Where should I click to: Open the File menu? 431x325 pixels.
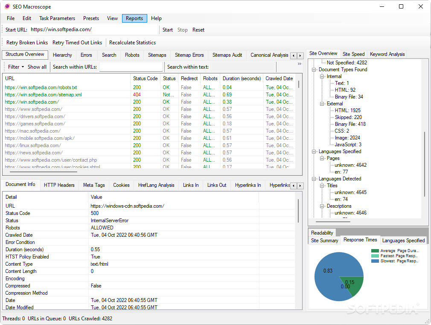(x=11, y=18)
